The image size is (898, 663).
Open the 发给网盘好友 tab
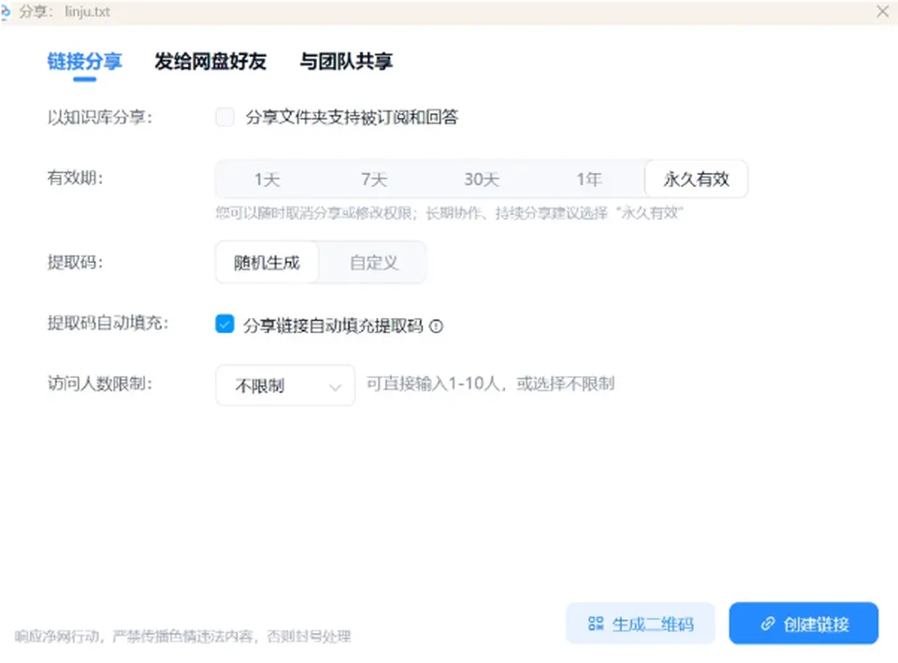tap(210, 62)
